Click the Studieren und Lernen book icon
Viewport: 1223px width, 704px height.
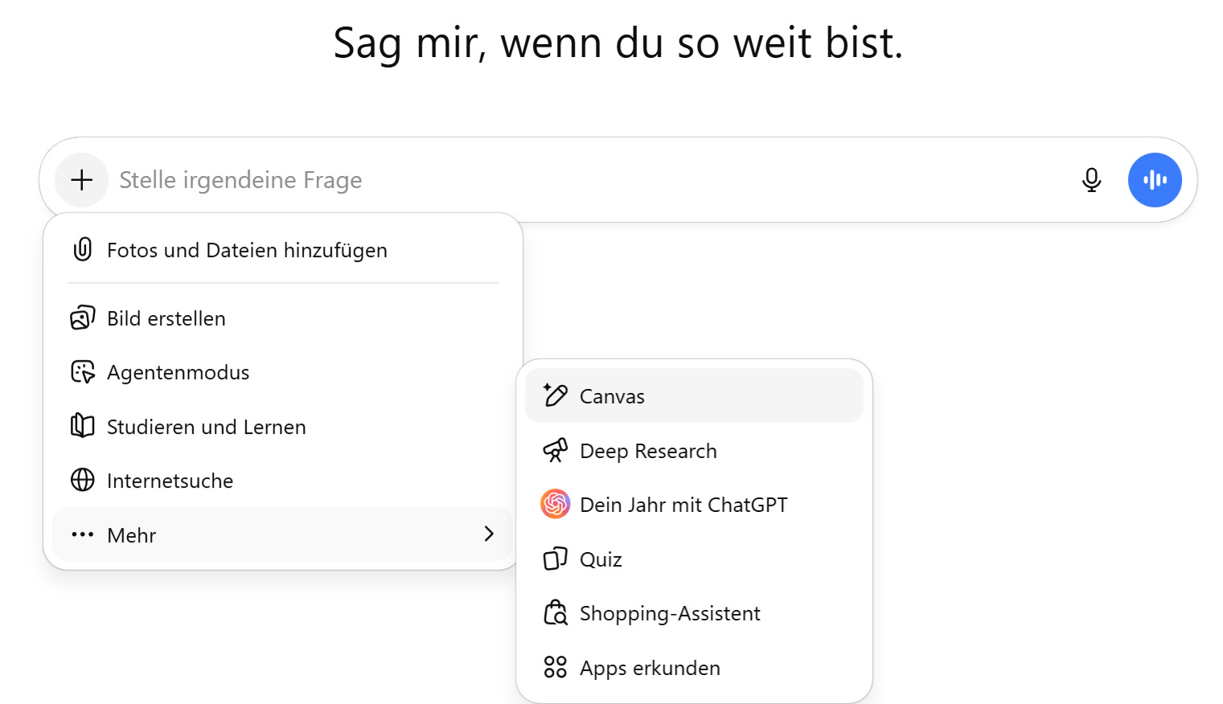[x=82, y=426]
